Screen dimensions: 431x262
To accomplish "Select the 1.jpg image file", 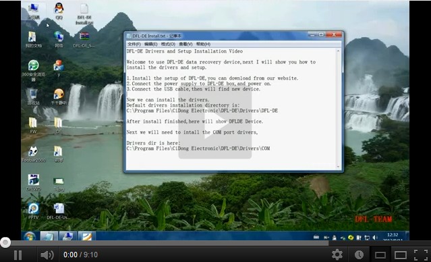I will tap(59, 184).
